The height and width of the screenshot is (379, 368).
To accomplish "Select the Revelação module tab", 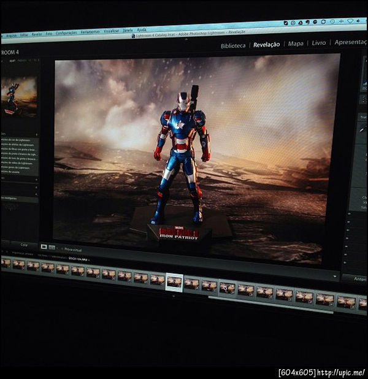I will pyautogui.click(x=266, y=45).
